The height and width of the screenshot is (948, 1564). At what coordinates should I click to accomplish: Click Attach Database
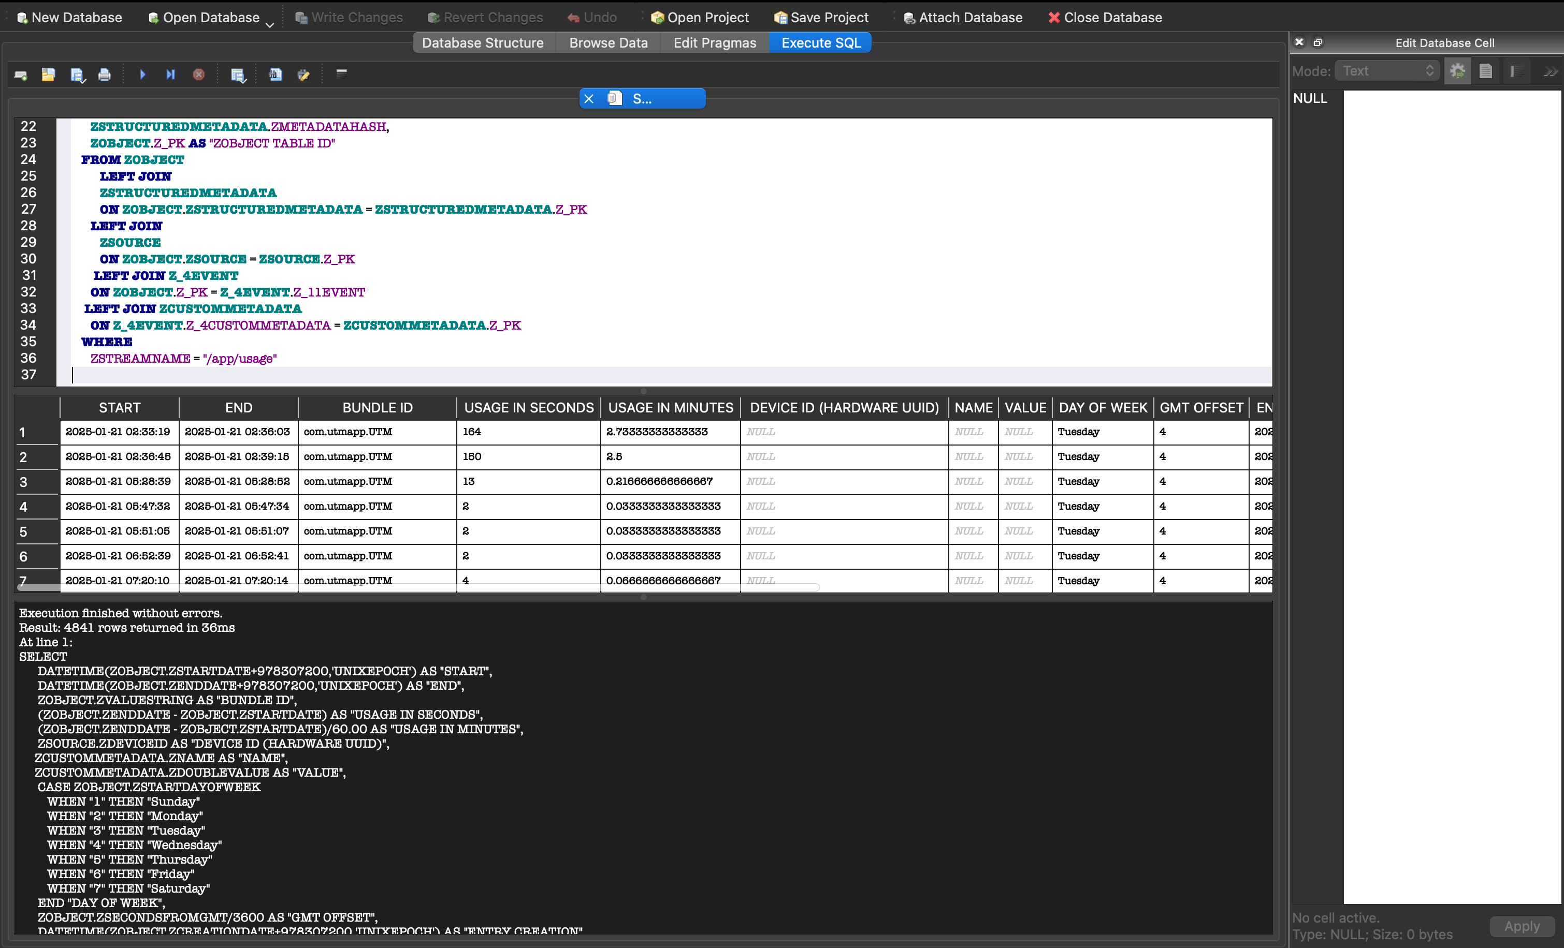tap(963, 17)
